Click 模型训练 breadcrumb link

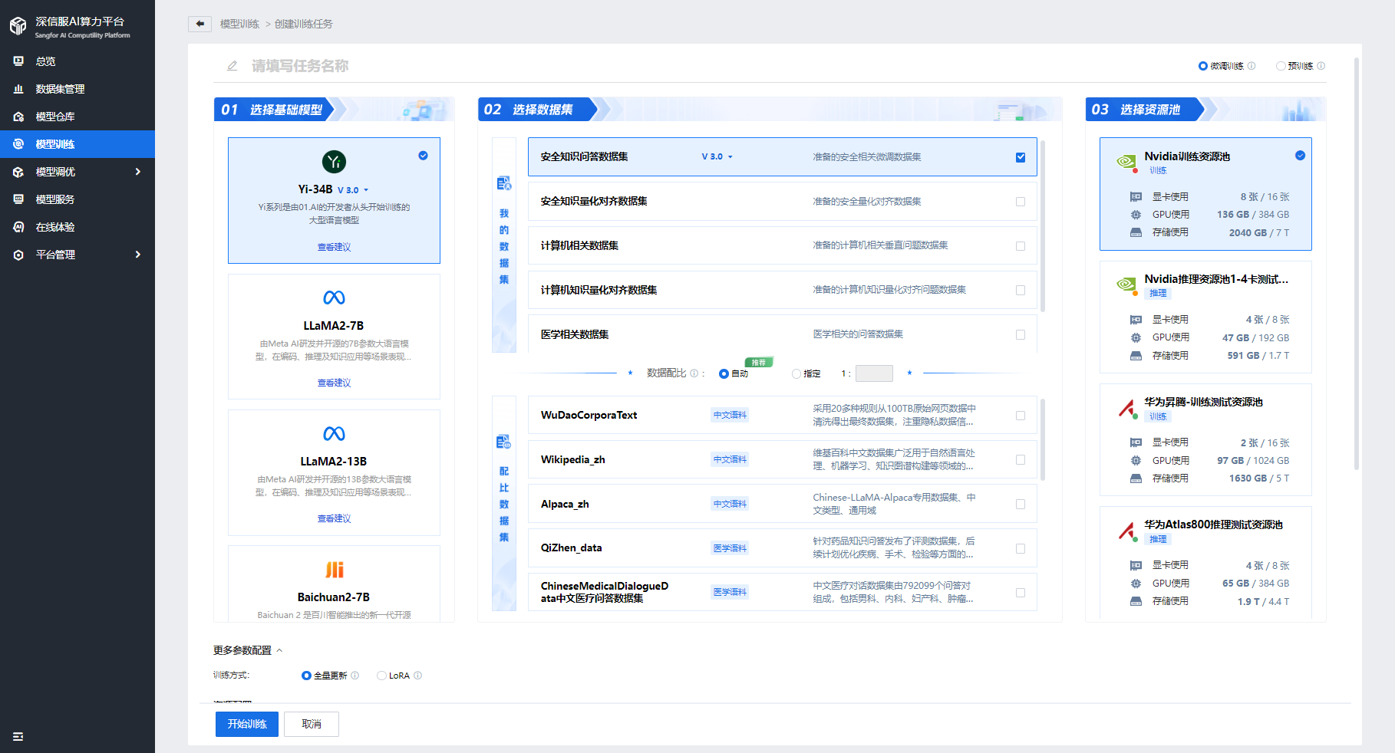[239, 24]
